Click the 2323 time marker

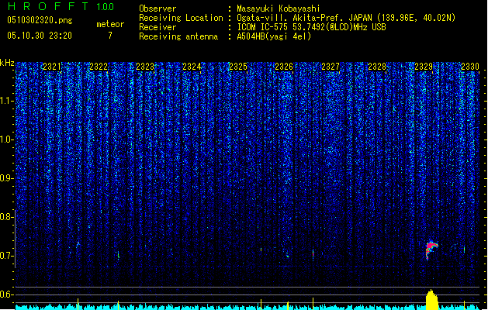(145, 67)
